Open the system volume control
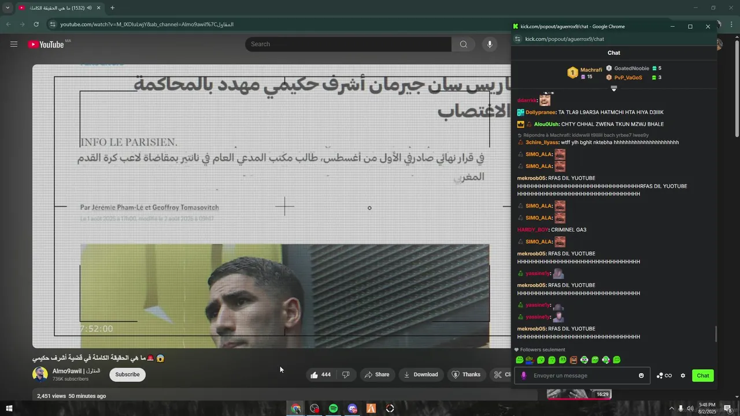Screen dimensions: 740x416 pos(690,408)
